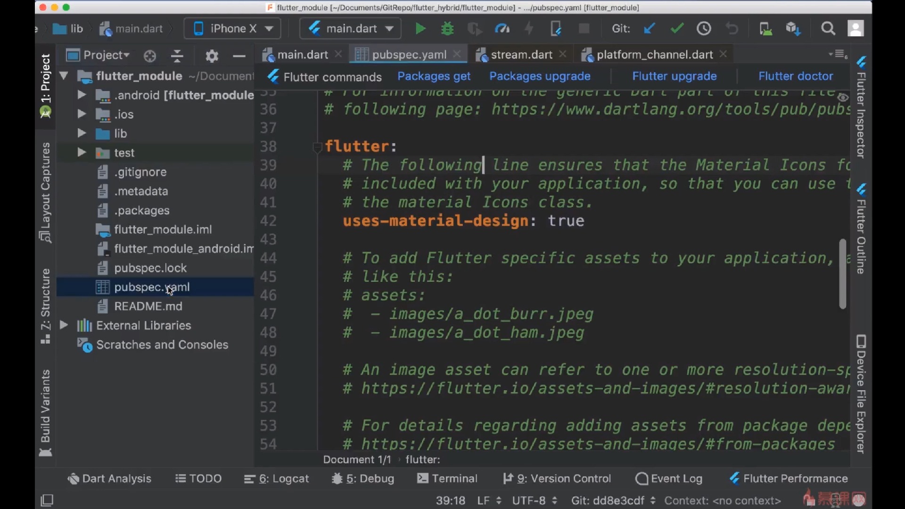The image size is (905, 509).
Task: Switch to main.dart editor tab
Action: (x=302, y=55)
